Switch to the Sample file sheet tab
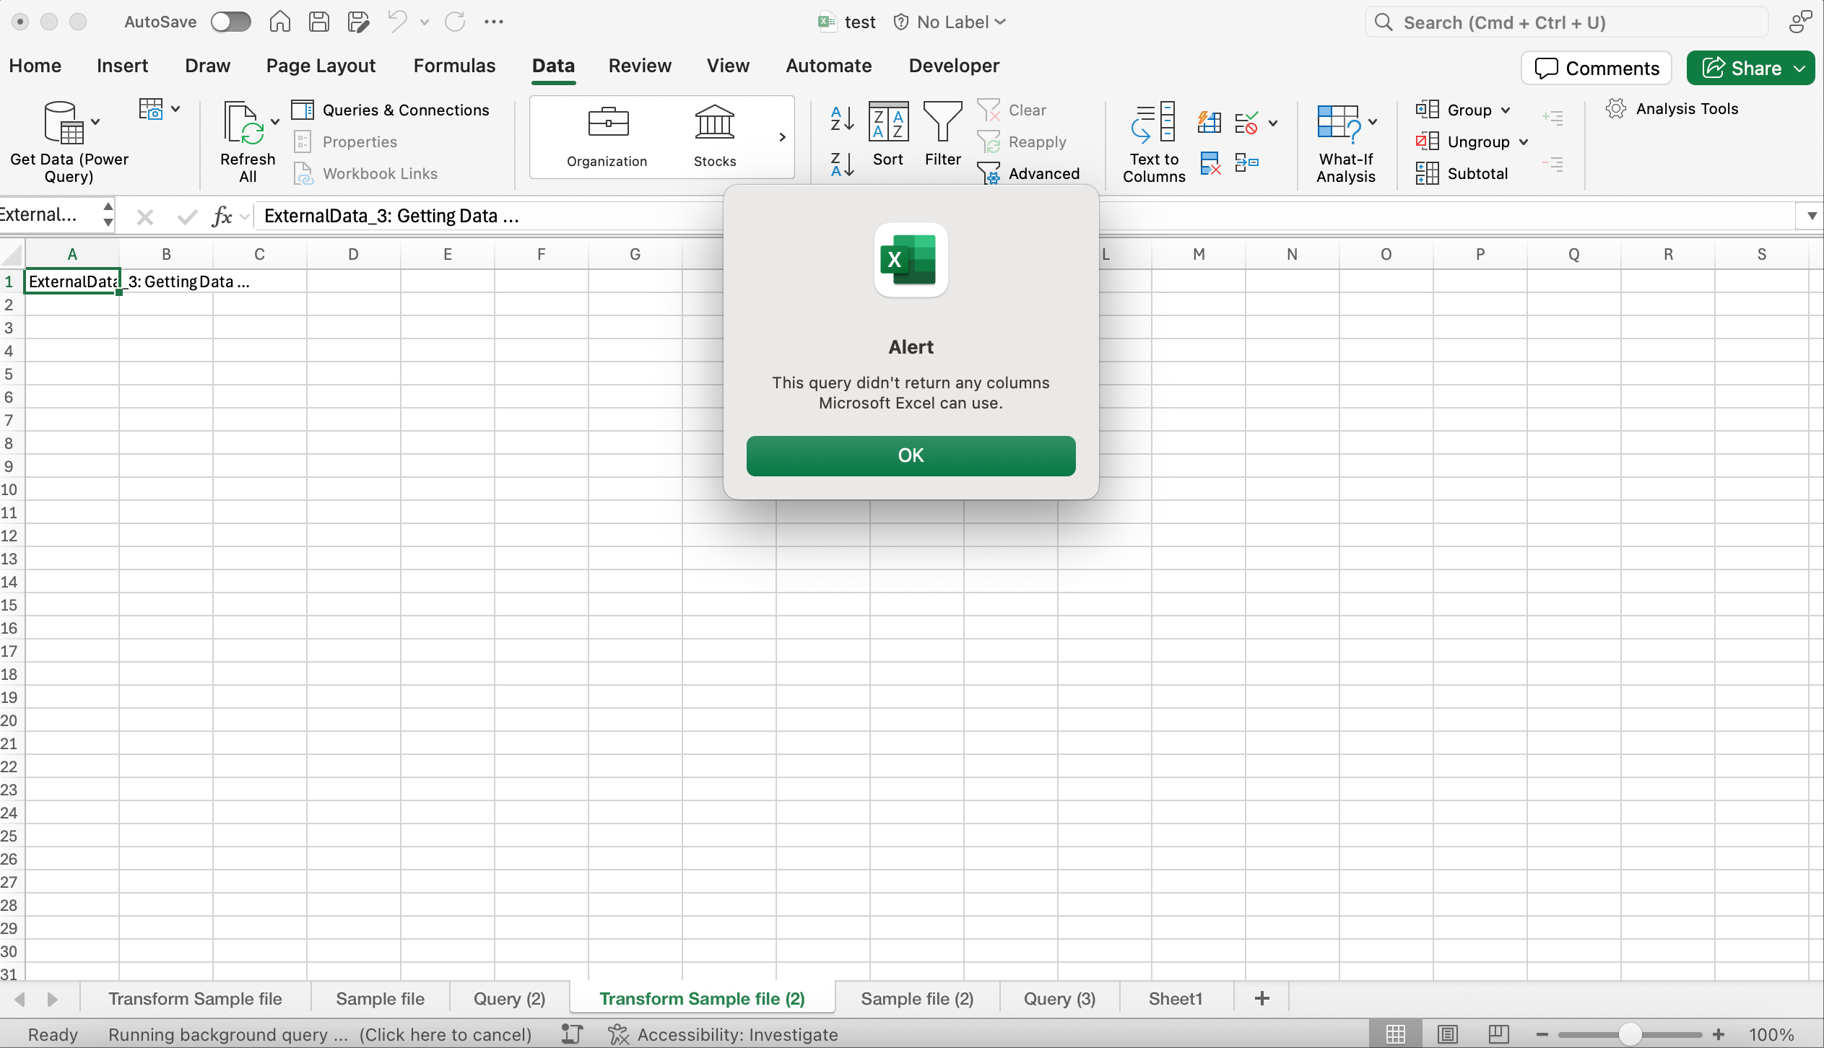The image size is (1824, 1048). (x=380, y=999)
